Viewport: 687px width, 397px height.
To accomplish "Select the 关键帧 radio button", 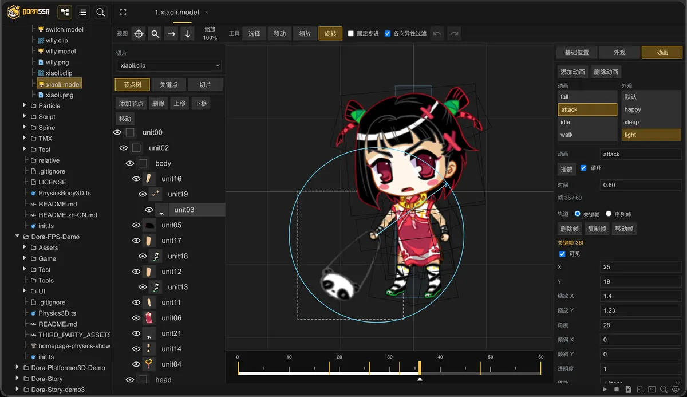I will pyautogui.click(x=578, y=214).
